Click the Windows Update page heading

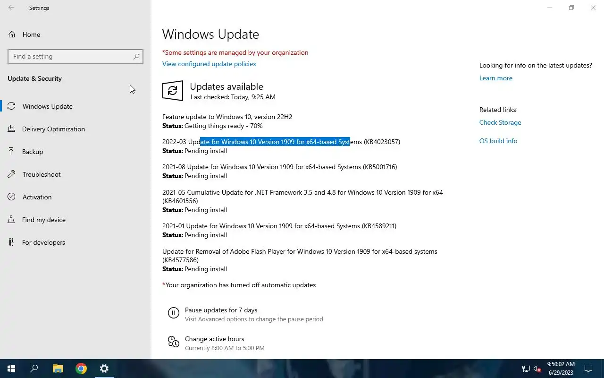(210, 34)
